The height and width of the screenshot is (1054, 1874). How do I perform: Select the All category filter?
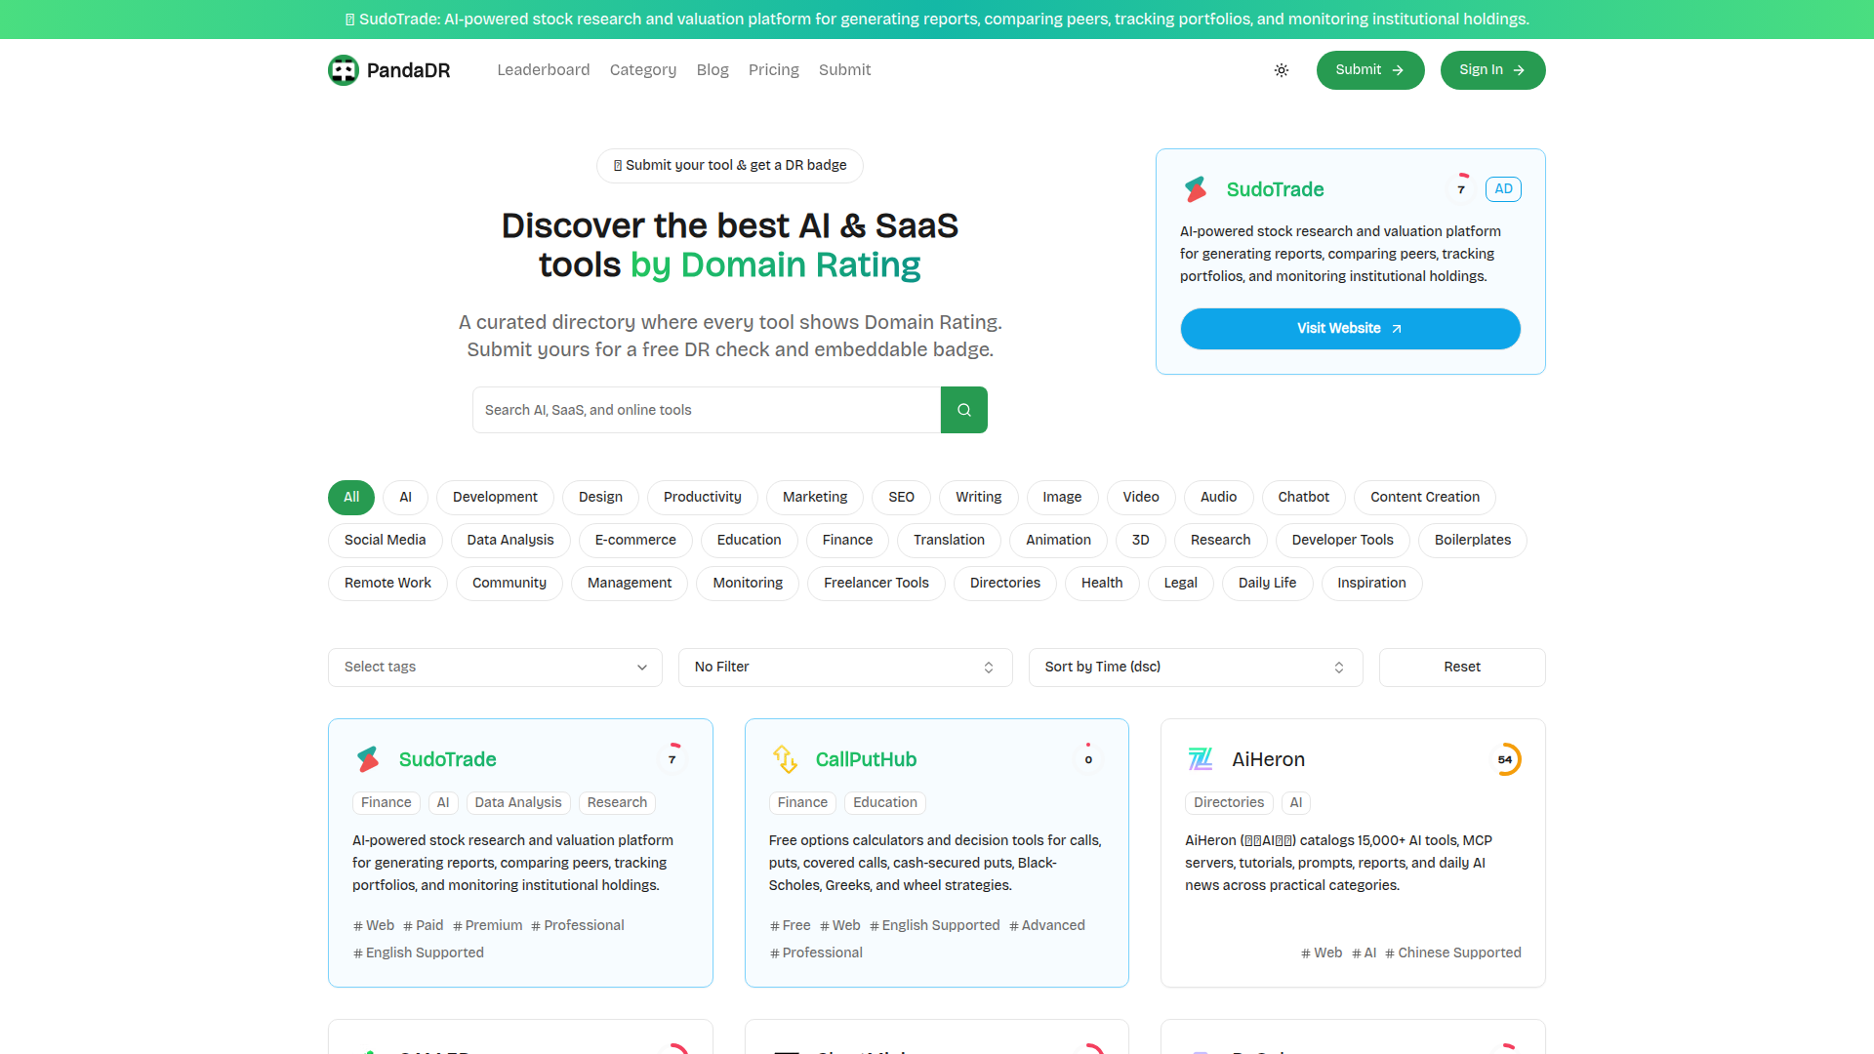(x=351, y=498)
